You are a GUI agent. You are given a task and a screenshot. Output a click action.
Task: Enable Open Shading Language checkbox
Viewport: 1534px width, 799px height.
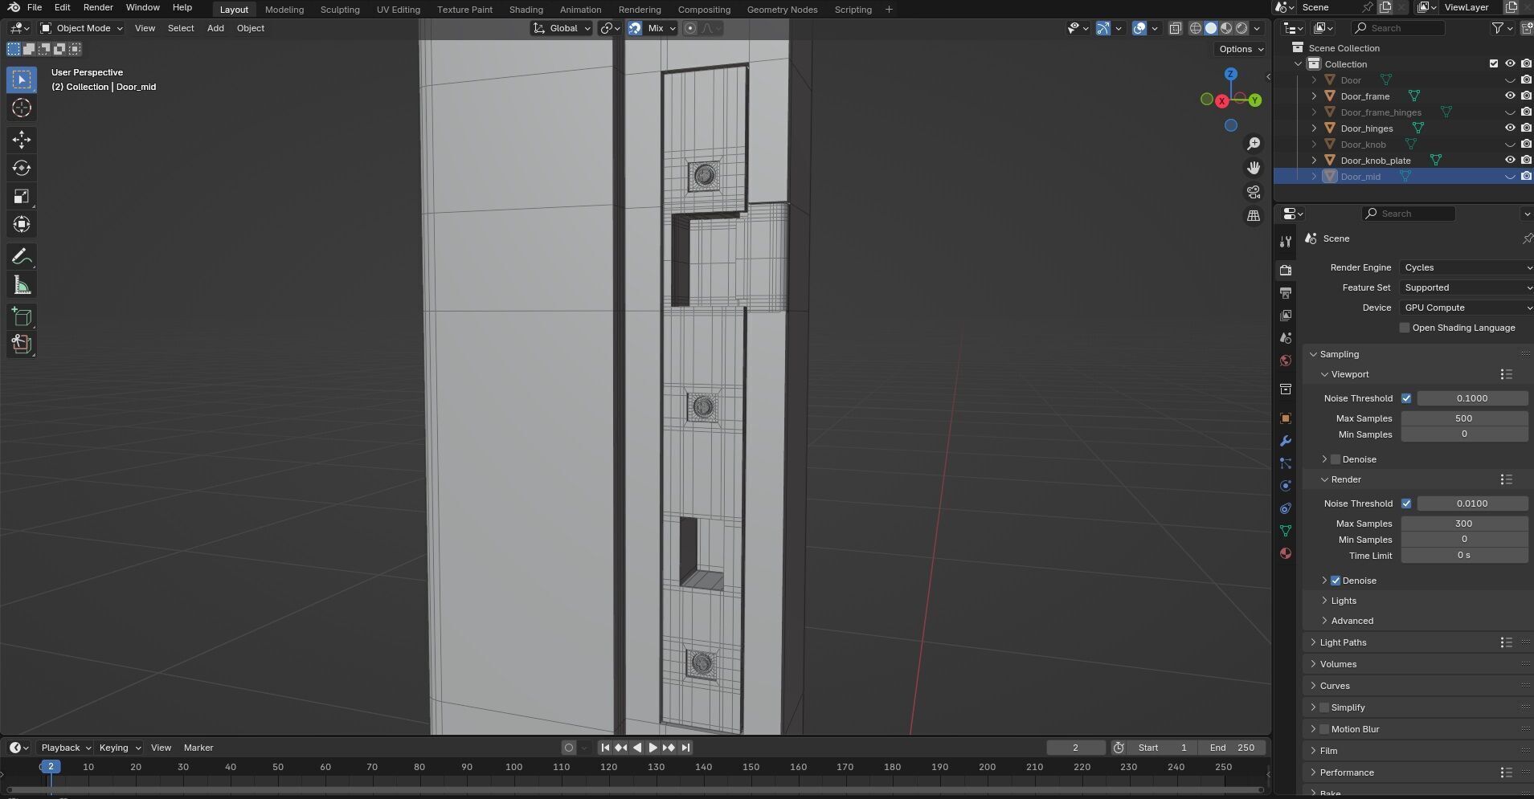tap(1405, 328)
